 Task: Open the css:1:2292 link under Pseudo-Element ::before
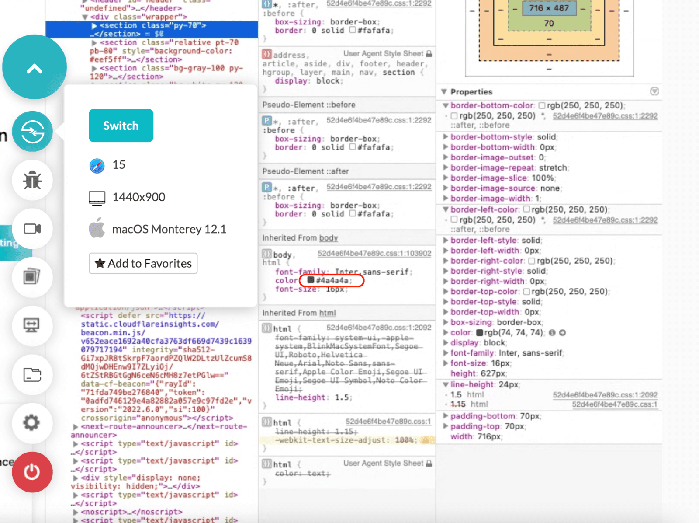(379, 120)
